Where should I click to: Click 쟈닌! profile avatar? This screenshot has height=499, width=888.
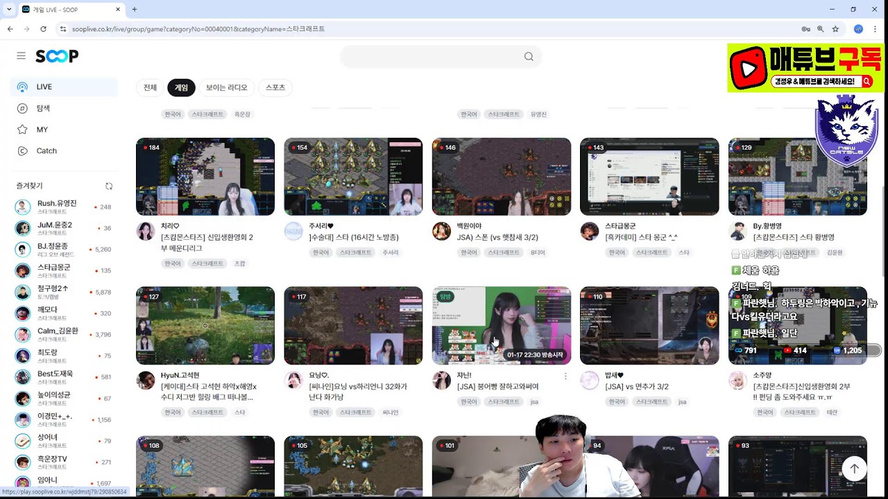442,380
